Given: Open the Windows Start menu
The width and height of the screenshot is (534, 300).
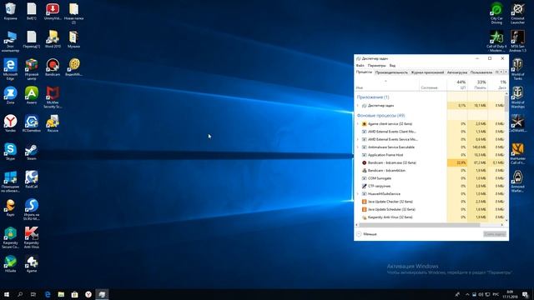Looking at the screenshot, I should (7, 294).
